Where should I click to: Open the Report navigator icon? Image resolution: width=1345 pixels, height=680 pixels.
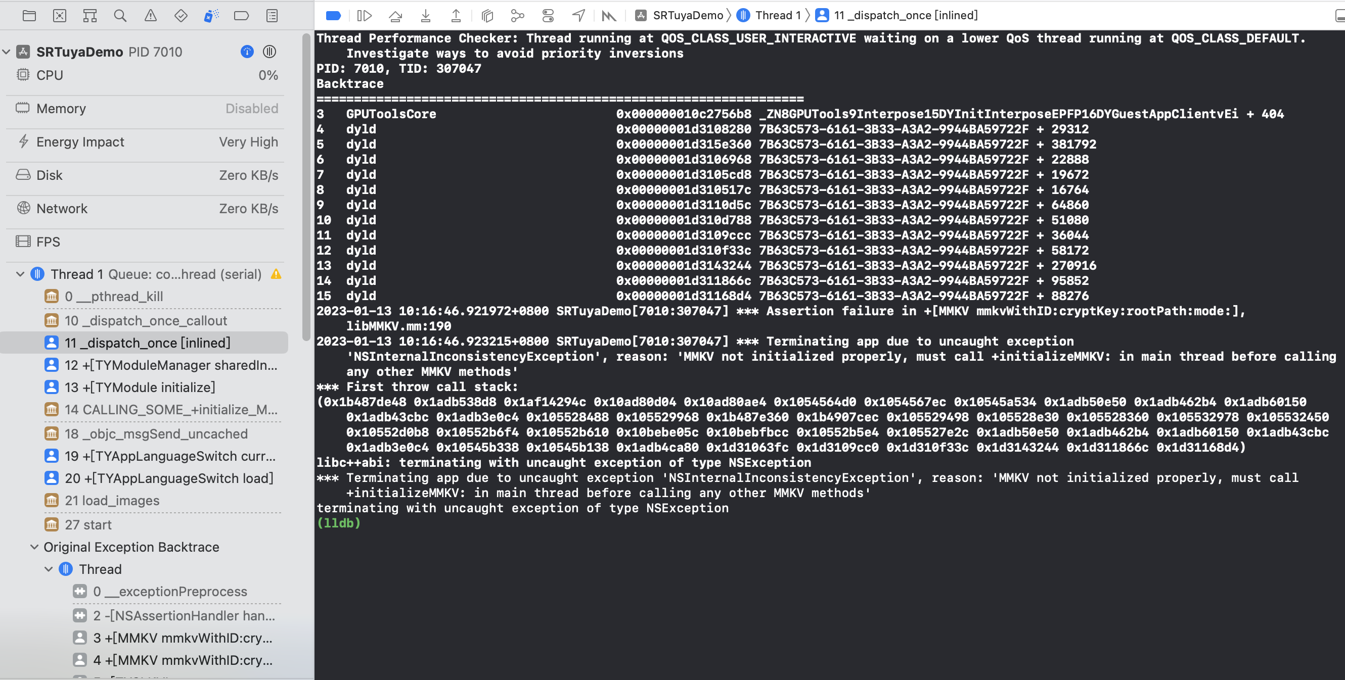pos(272,16)
